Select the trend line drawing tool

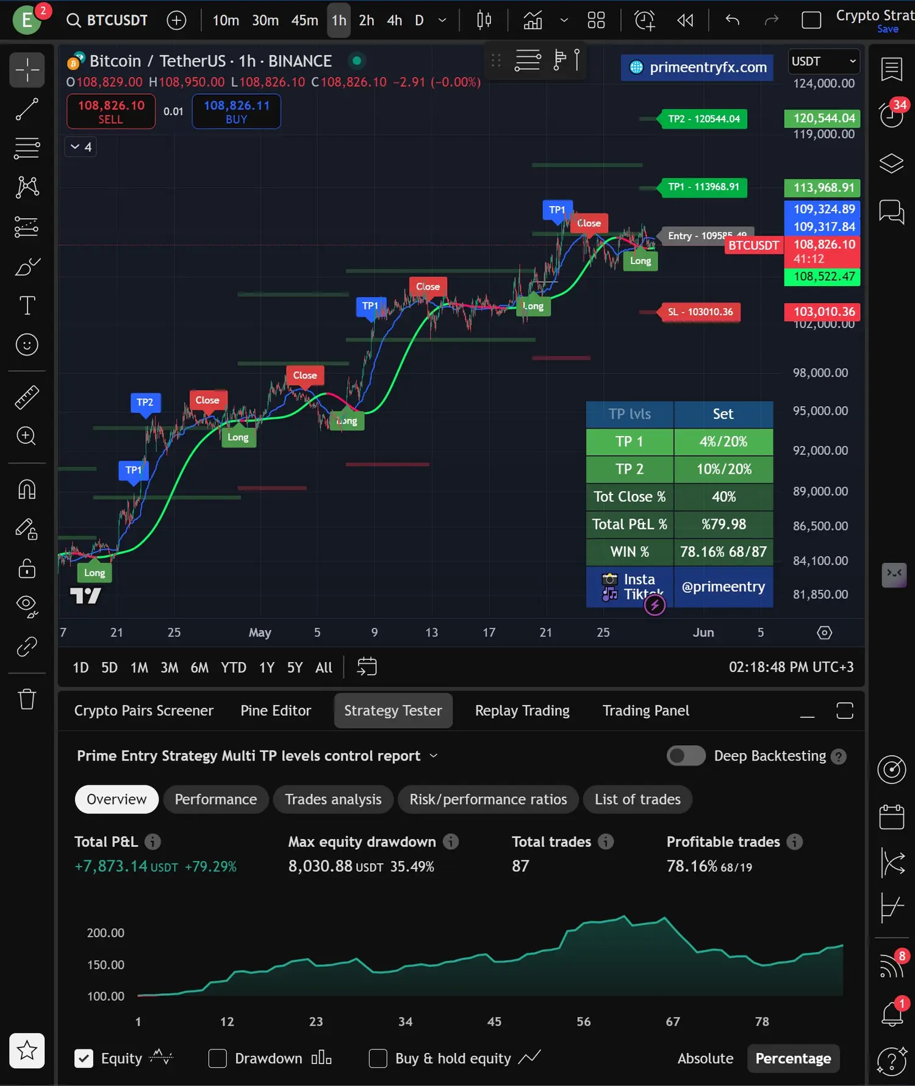click(27, 109)
